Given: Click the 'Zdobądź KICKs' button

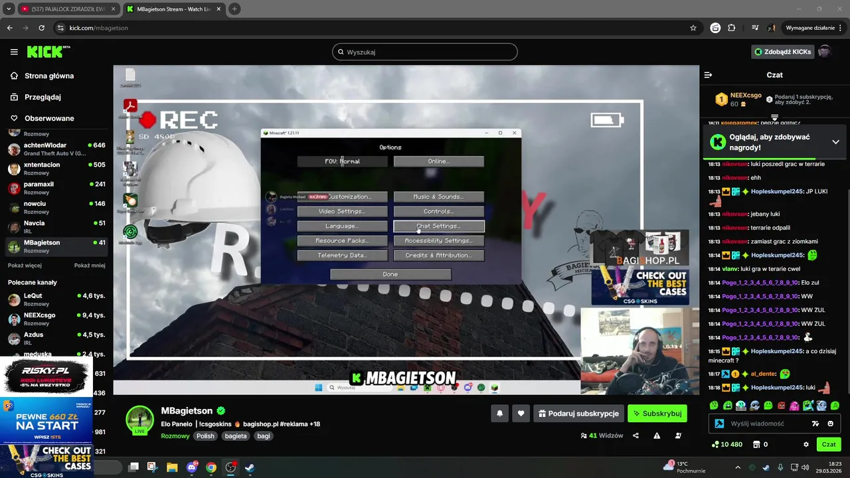Looking at the screenshot, I should click(x=782, y=52).
